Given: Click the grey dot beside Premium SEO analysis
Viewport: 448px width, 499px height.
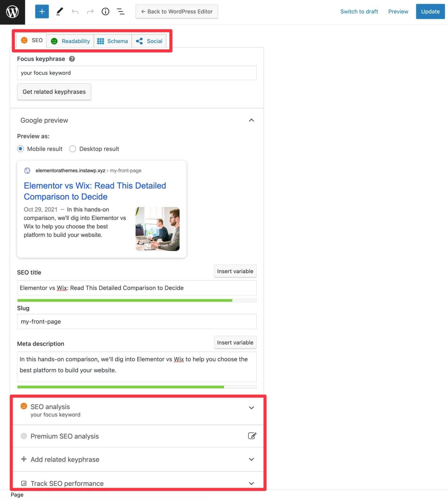Looking at the screenshot, I should coord(24,436).
